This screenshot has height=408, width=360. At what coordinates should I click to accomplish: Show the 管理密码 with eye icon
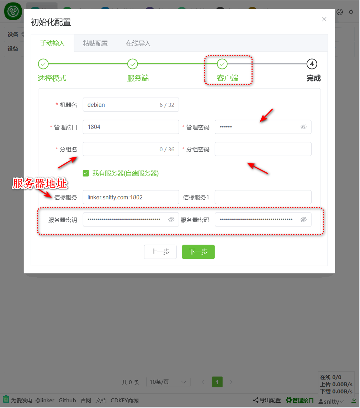pyautogui.click(x=303, y=127)
